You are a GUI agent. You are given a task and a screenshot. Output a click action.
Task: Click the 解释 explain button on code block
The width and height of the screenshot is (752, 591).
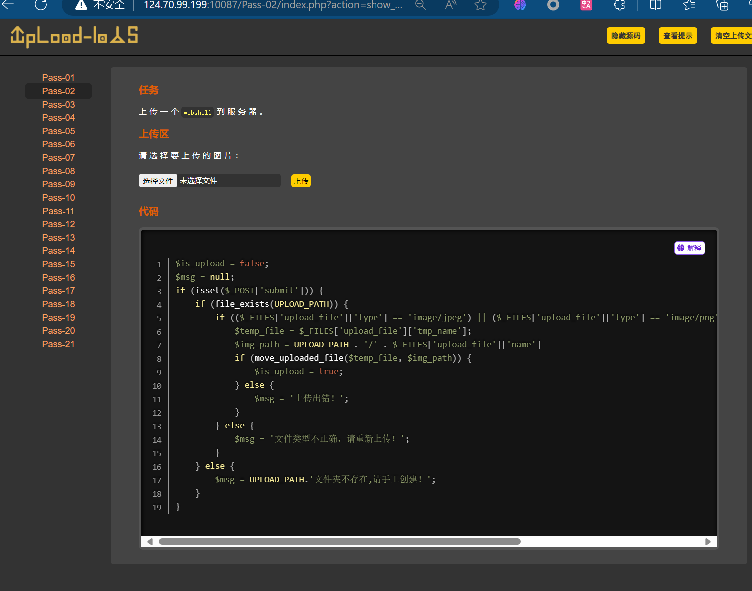pyautogui.click(x=689, y=248)
